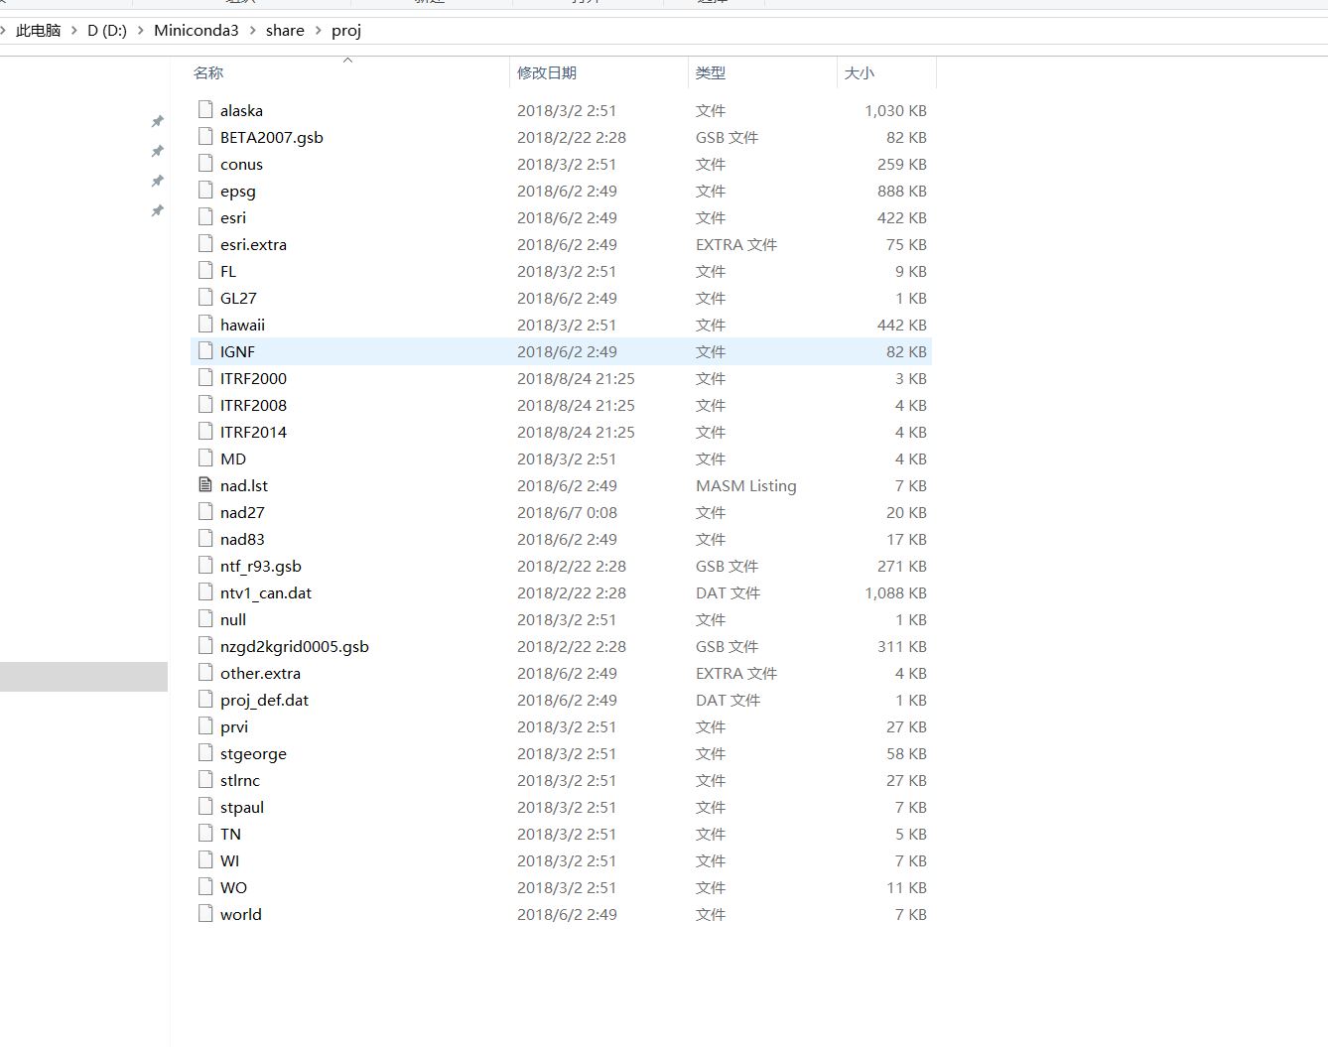The height and width of the screenshot is (1047, 1328).
Task: Click the 类型 column header
Action: click(711, 72)
